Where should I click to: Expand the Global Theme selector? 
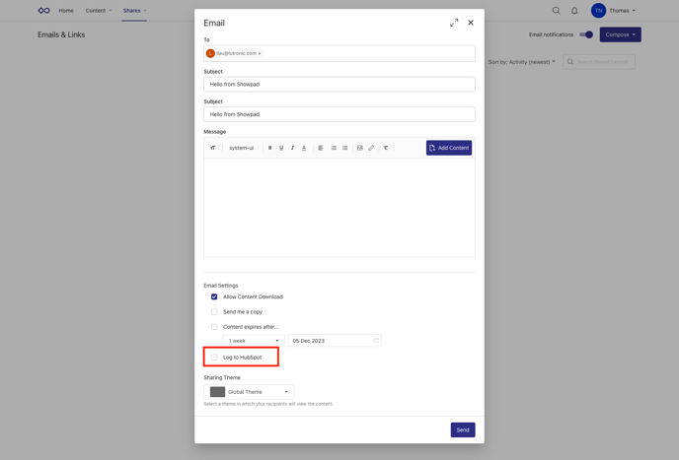(x=250, y=392)
